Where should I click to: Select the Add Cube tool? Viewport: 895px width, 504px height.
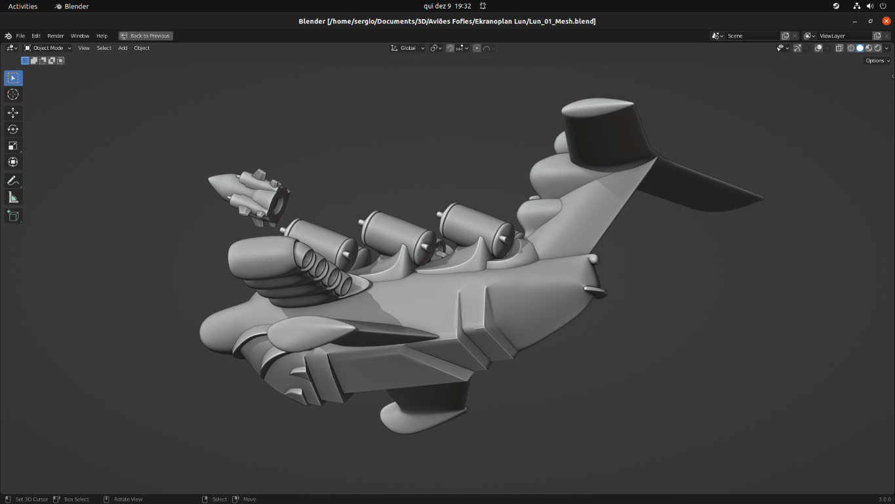pyautogui.click(x=13, y=215)
